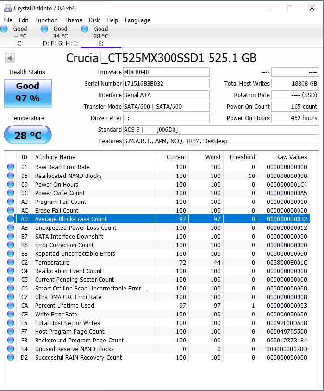This screenshot has width=324, height=391.
Task: Open the Disk menu
Action: 94,20
